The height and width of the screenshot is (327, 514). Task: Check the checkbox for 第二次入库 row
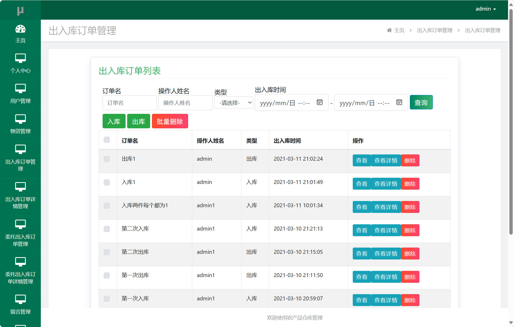107,229
